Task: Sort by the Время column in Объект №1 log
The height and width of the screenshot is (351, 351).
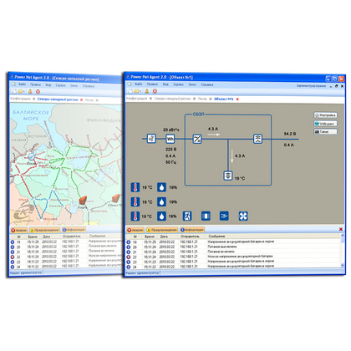Action: point(150,237)
